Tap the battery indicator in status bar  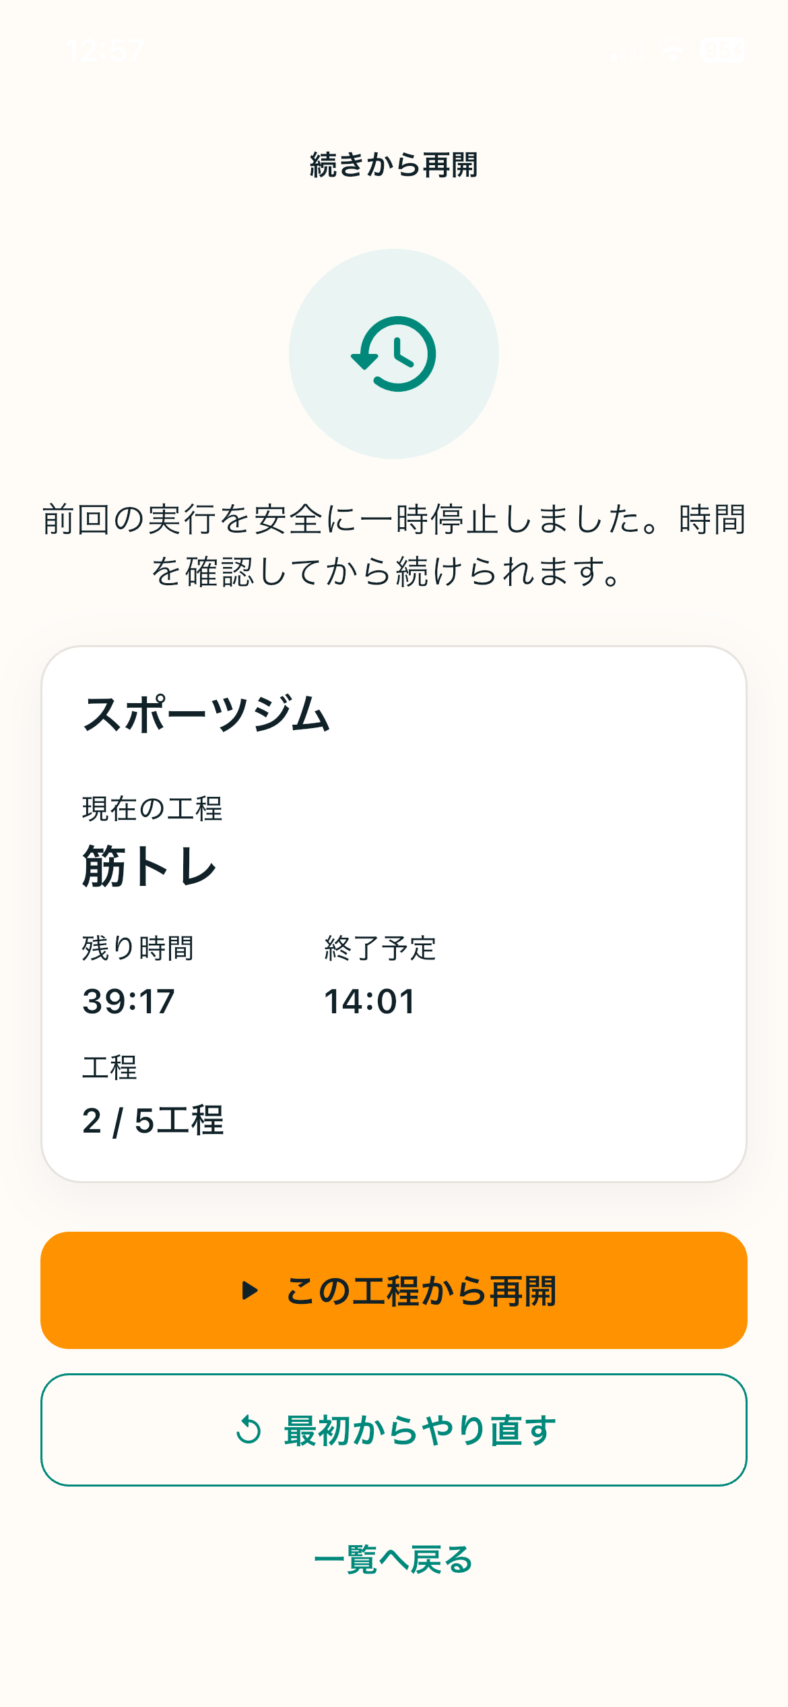pyautogui.click(x=723, y=50)
